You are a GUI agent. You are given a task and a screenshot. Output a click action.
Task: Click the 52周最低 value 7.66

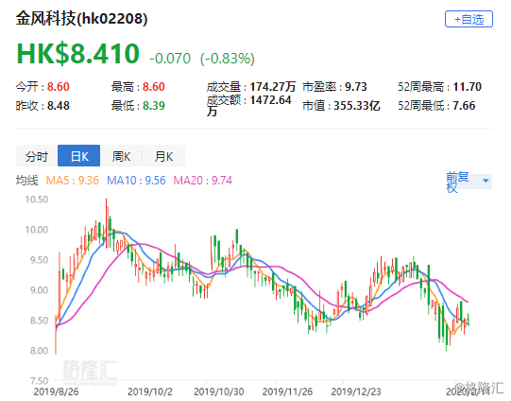point(464,106)
